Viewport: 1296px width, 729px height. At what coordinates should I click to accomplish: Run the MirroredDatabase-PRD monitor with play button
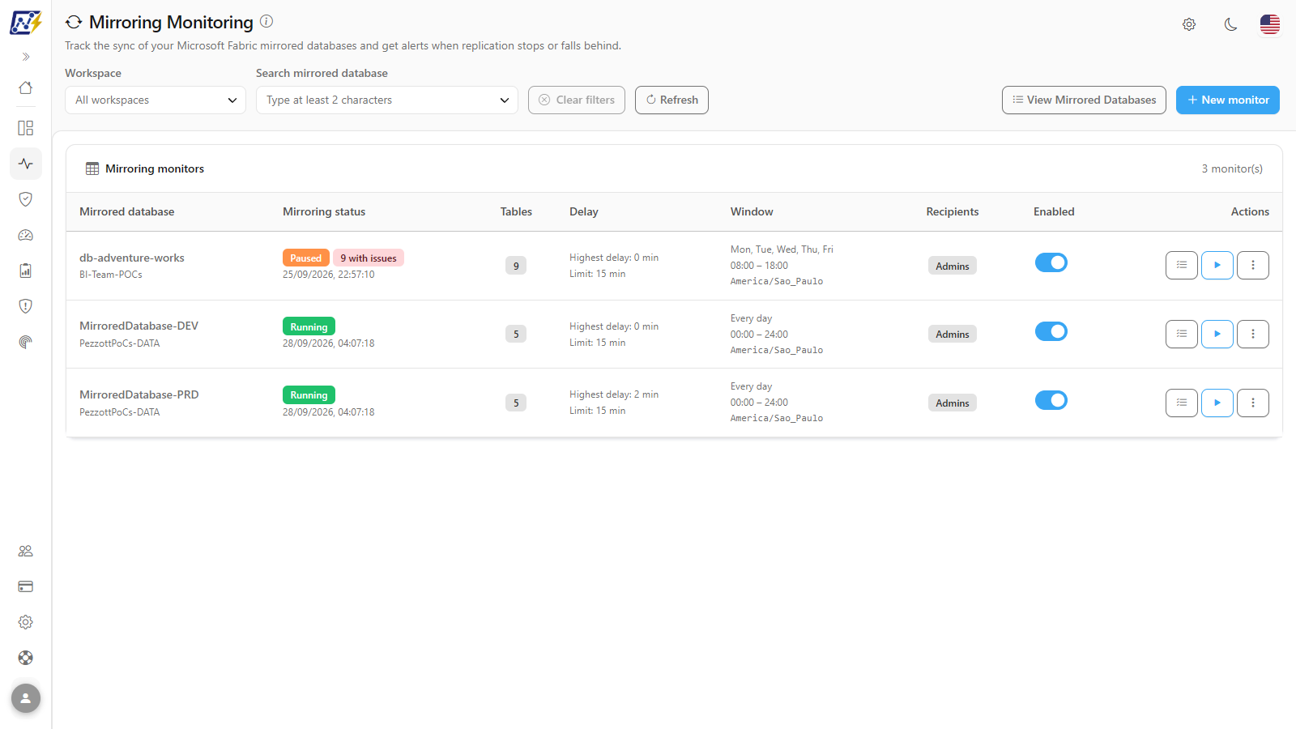click(x=1217, y=403)
